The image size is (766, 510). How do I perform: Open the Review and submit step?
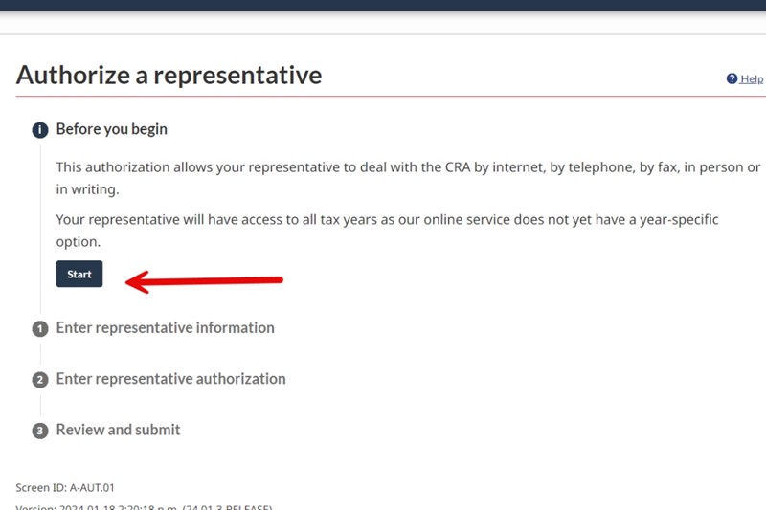[118, 431]
